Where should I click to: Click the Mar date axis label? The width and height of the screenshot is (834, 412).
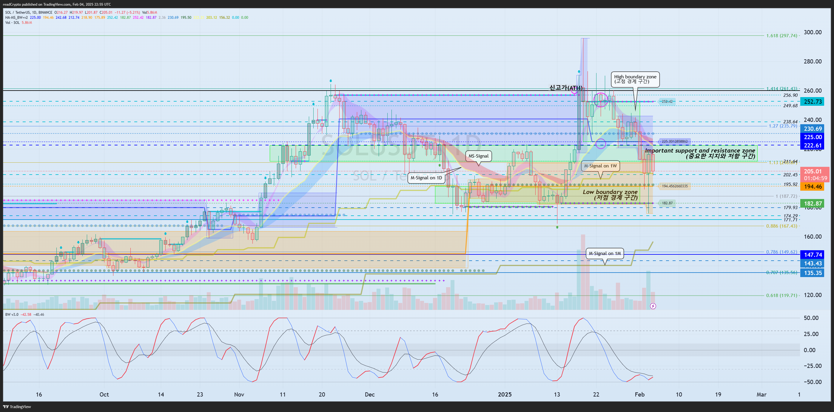pyautogui.click(x=761, y=394)
